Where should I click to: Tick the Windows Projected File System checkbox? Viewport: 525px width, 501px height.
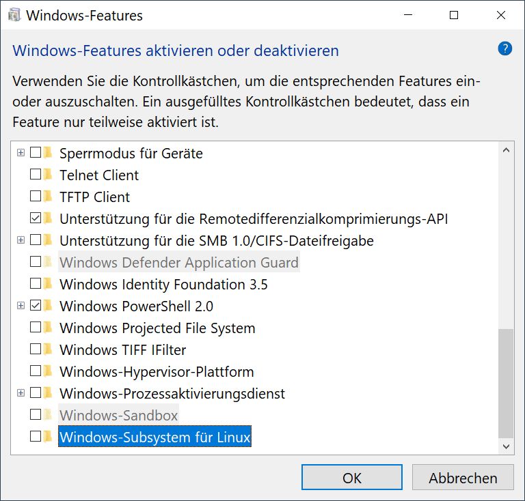(x=36, y=327)
